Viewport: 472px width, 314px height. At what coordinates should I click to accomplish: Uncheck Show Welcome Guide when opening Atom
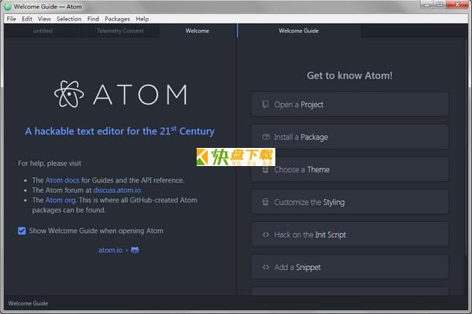point(22,231)
